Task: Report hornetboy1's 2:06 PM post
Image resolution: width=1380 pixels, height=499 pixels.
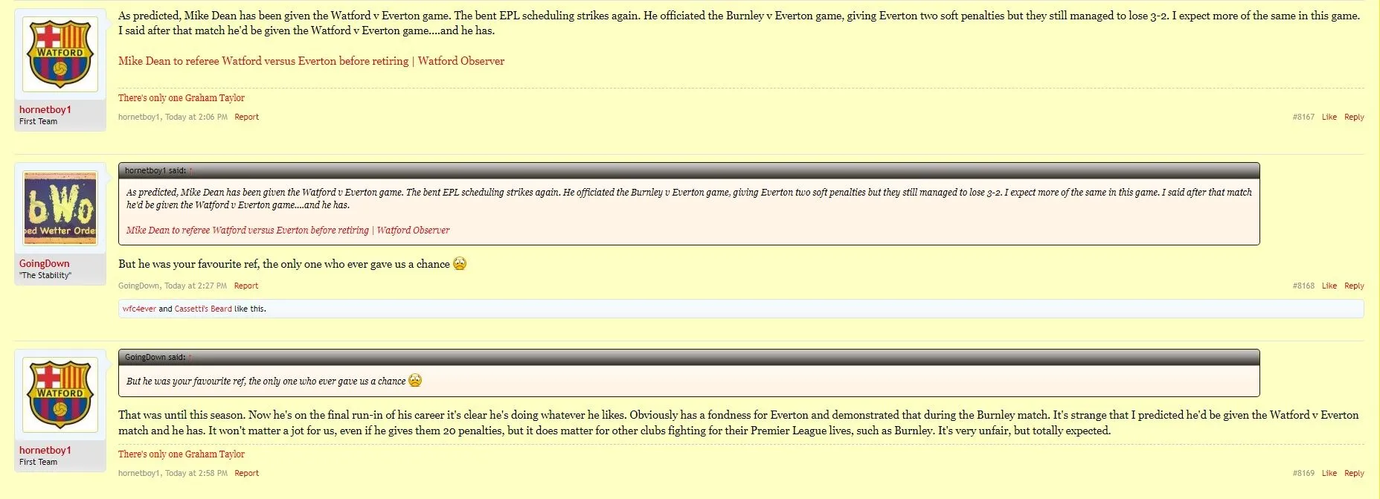Action: 246,117
